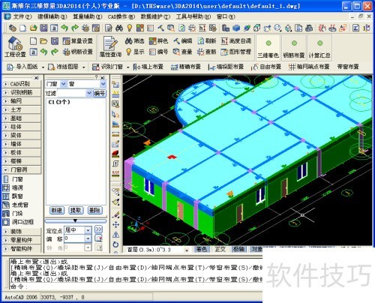Select the 门垛 door pier component

(x=13, y=213)
